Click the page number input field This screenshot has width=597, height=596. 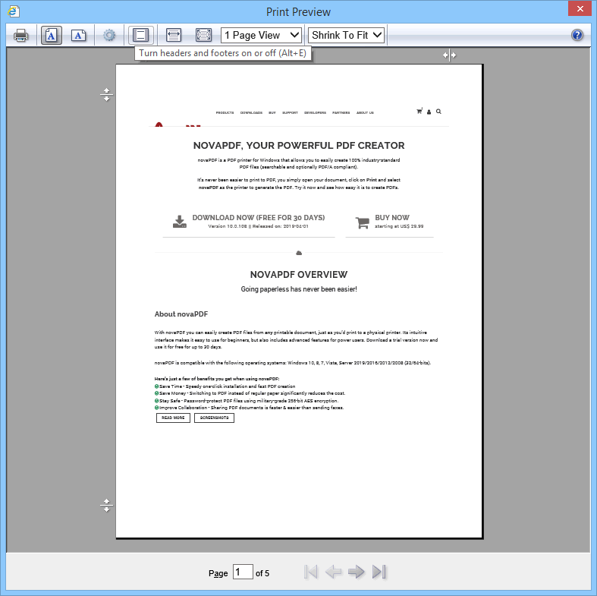click(243, 572)
